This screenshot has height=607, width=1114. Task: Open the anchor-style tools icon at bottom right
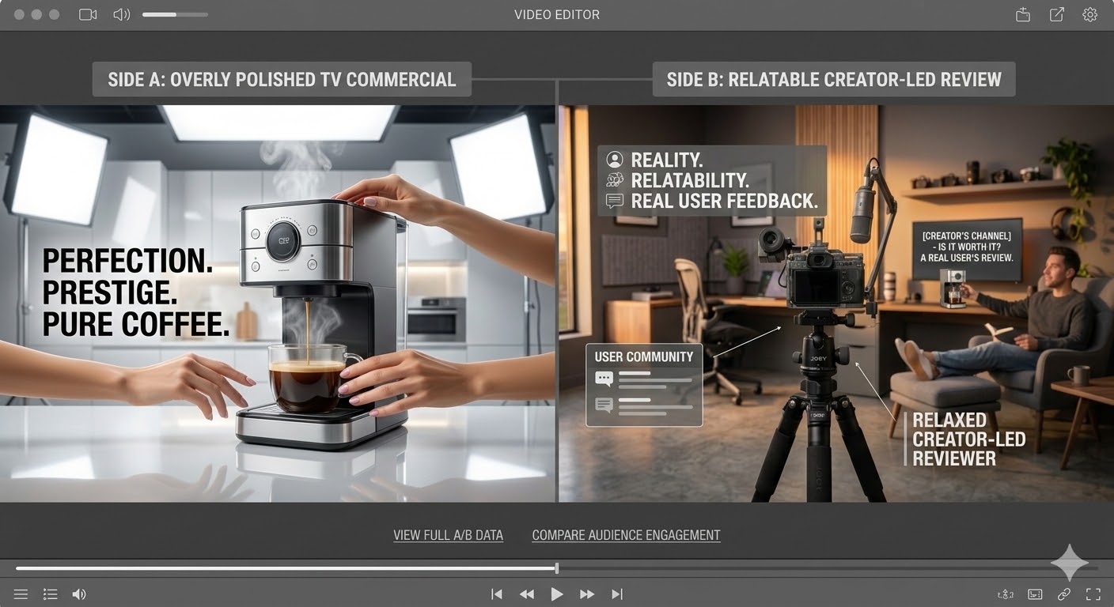point(1005,594)
